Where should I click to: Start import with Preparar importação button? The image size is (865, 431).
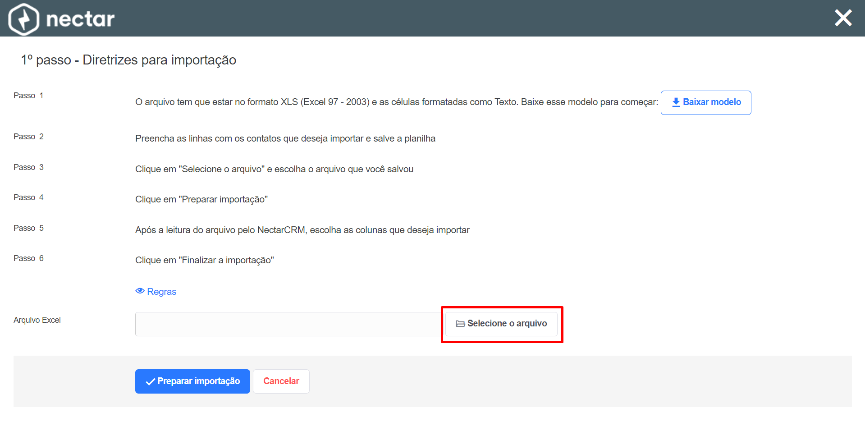click(192, 381)
